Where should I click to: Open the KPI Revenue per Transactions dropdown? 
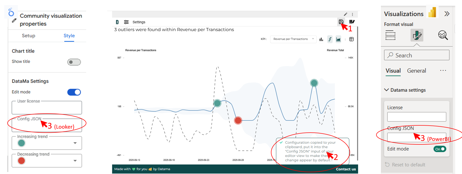293,39
